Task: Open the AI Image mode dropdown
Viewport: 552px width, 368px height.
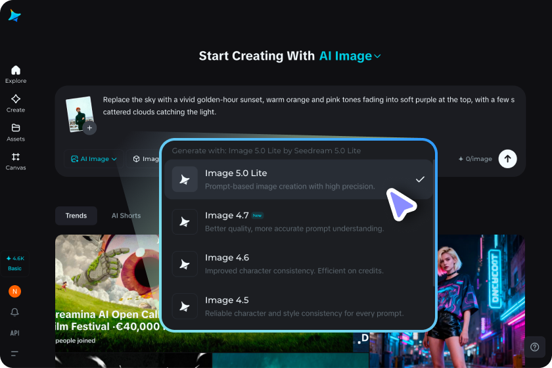Action: pyautogui.click(x=93, y=159)
